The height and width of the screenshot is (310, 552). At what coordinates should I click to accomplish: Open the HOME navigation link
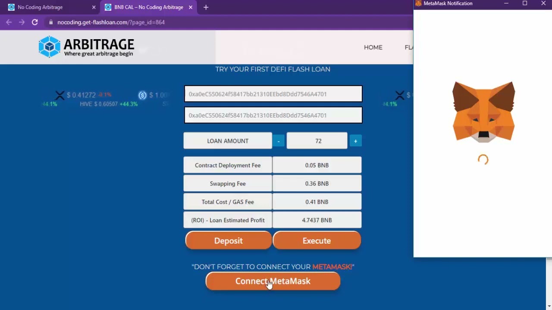(x=373, y=47)
